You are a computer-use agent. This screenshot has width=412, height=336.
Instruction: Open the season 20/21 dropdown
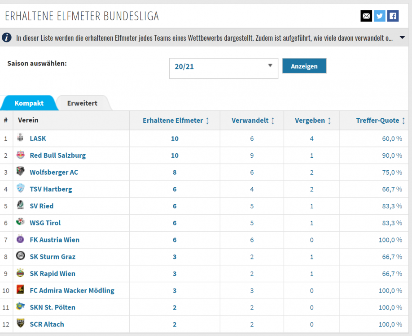(x=224, y=68)
